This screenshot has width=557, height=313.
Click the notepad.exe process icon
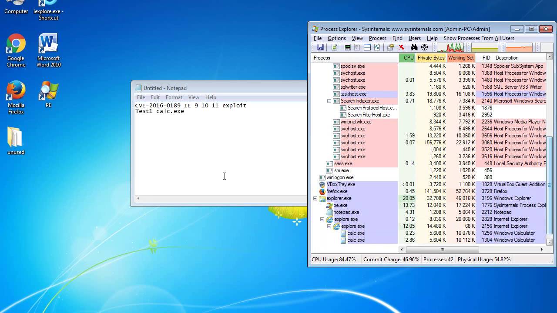click(329, 212)
